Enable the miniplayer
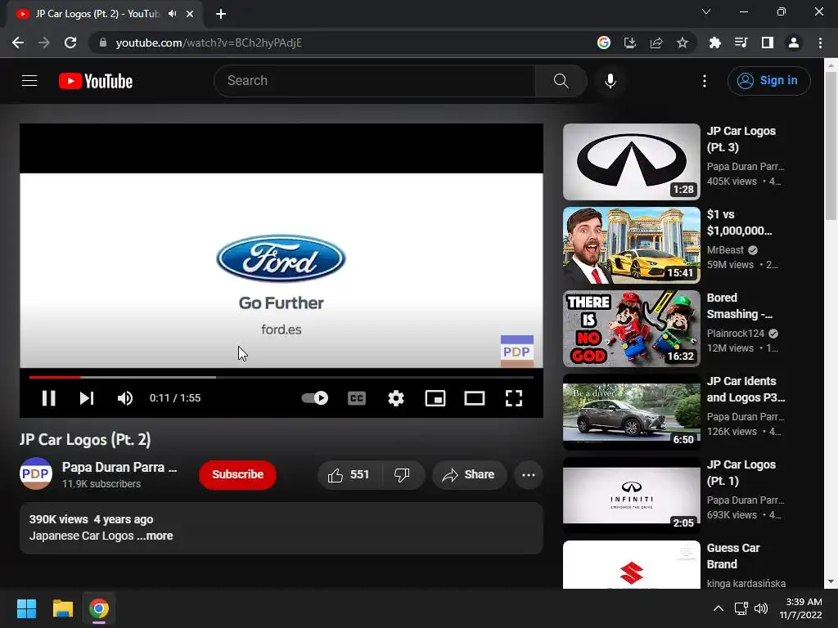838x628 pixels. point(435,398)
